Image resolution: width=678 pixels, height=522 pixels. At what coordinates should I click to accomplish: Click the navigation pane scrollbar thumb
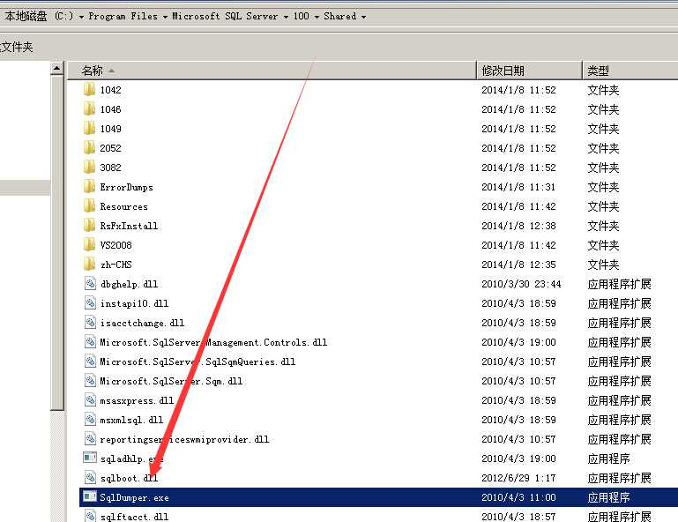(57, 242)
